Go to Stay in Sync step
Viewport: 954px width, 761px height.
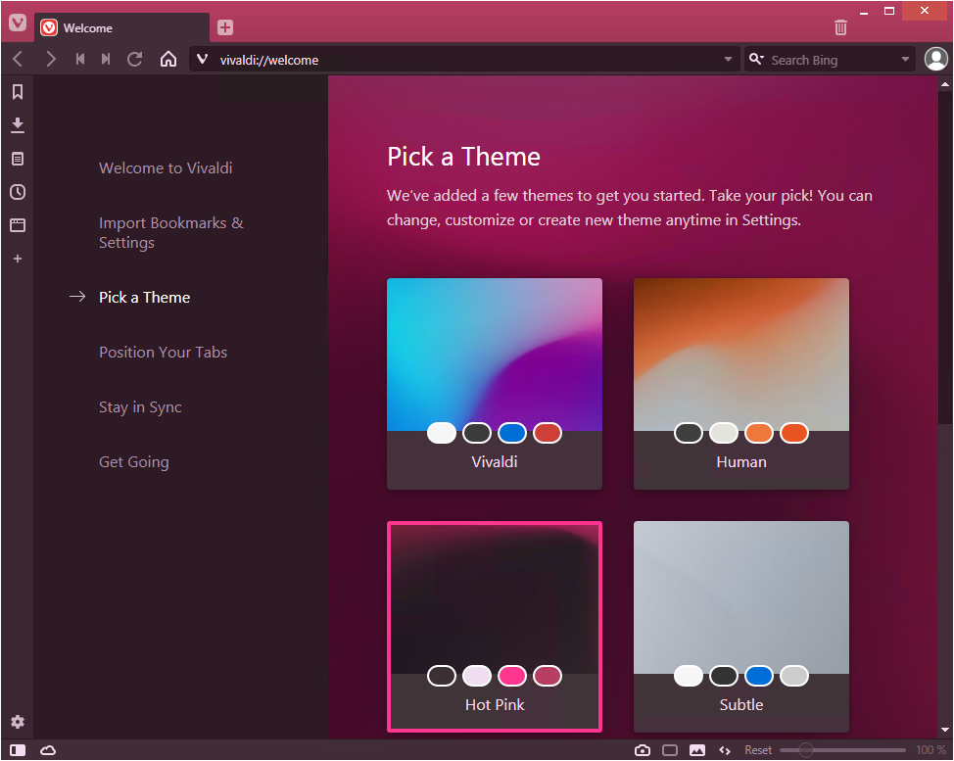coord(140,407)
